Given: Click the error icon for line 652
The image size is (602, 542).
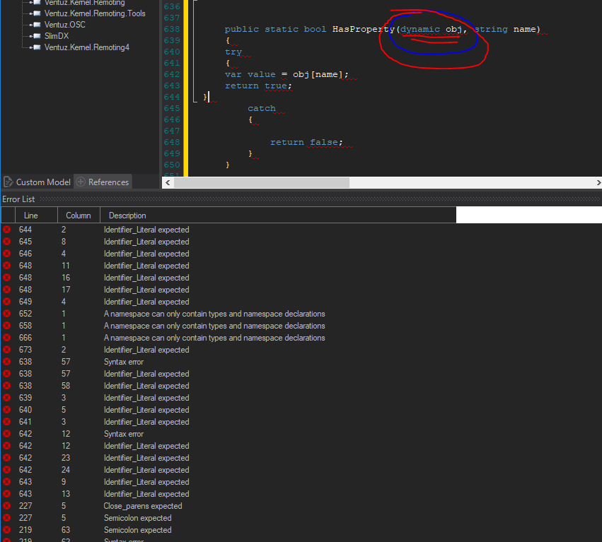Looking at the screenshot, I should pyautogui.click(x=7, y=314).
